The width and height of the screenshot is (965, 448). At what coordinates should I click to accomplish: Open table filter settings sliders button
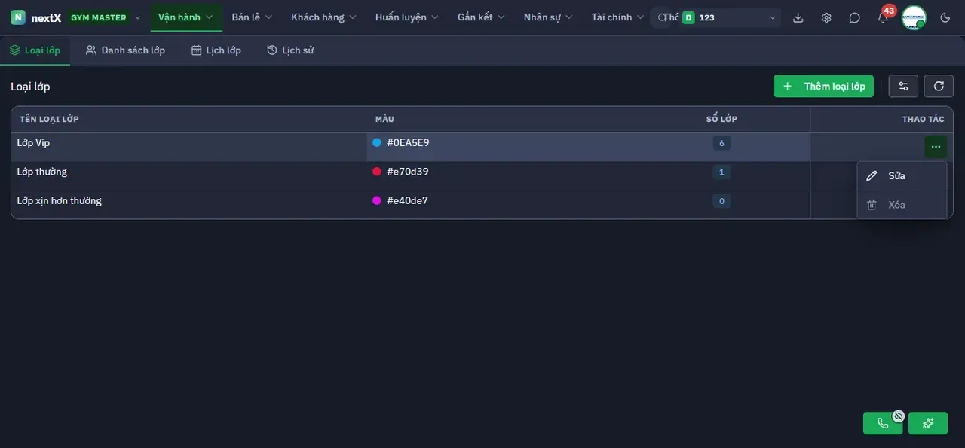pos(903,86)
